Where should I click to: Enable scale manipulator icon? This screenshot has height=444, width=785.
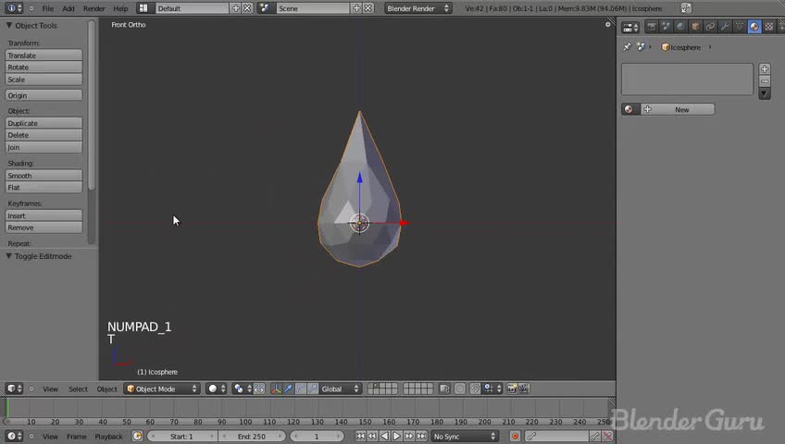click(312, 388)
